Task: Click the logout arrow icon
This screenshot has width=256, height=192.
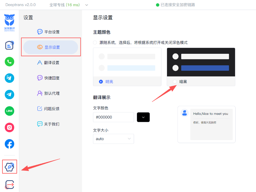Action: pyautogui.click(x=9, y=185)
